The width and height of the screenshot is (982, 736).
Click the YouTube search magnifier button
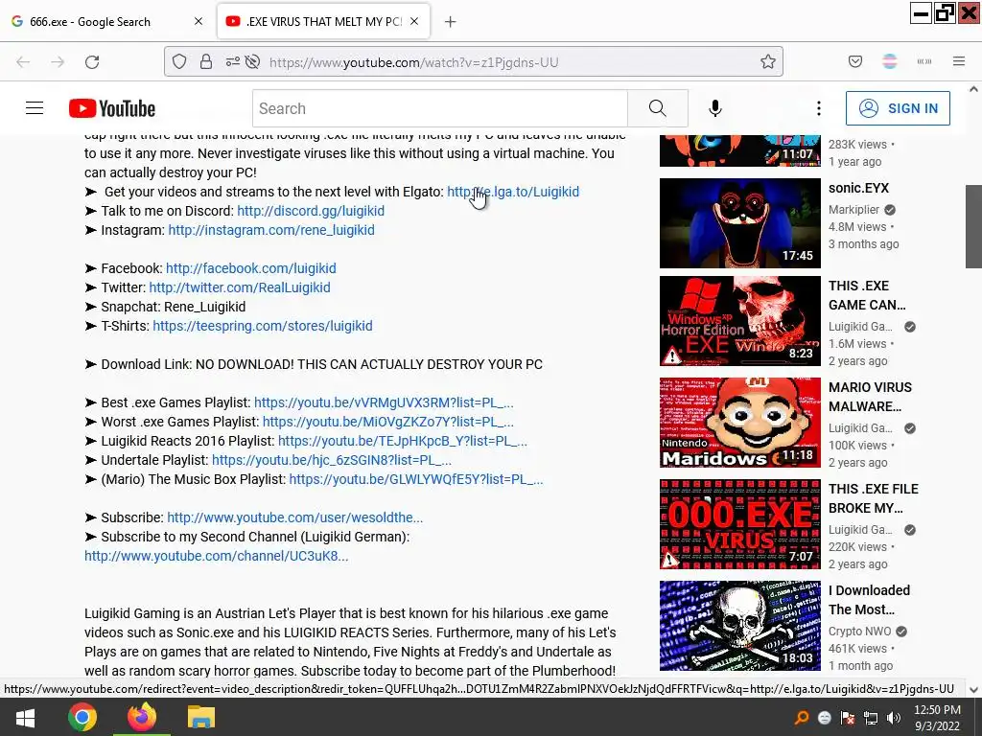coord(658,108)
